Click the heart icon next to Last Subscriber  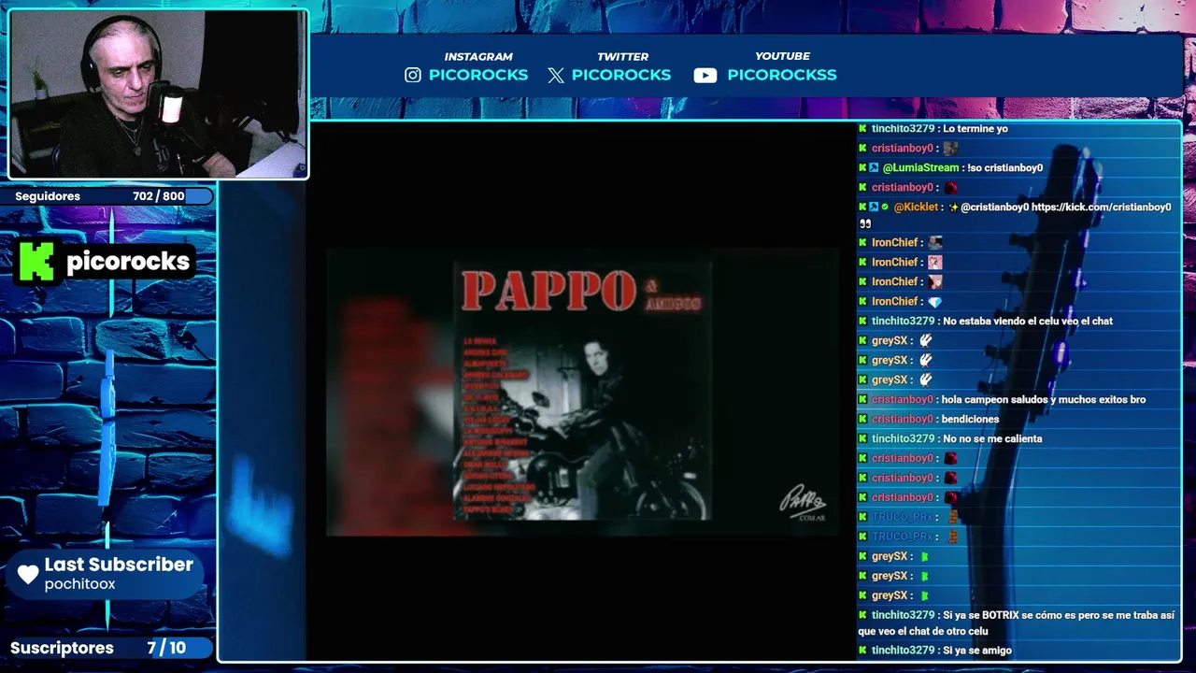[28, 574]
